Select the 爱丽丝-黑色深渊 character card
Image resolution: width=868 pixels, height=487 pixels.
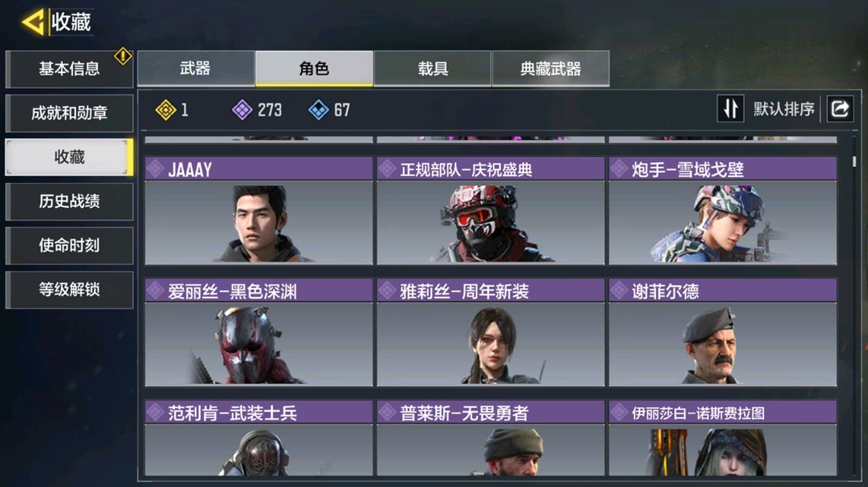tap(259, 332)
